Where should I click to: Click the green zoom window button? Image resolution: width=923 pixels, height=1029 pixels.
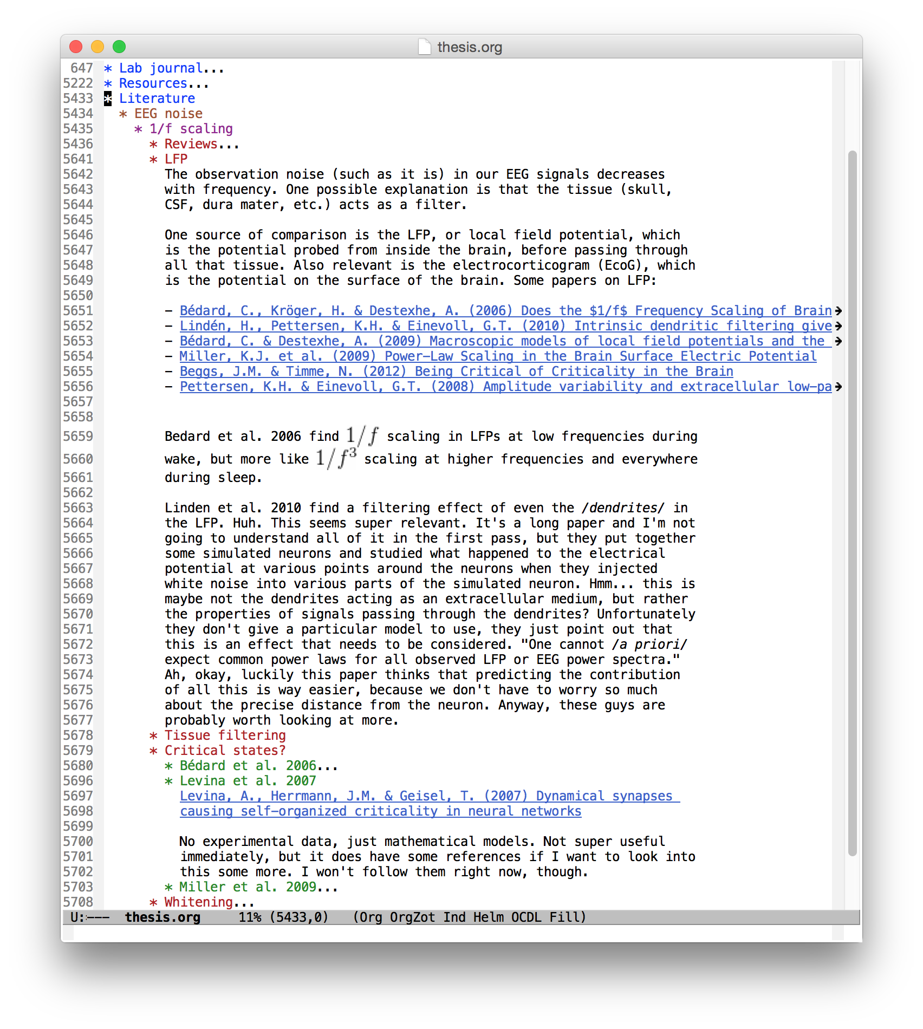tap(119, 47)
